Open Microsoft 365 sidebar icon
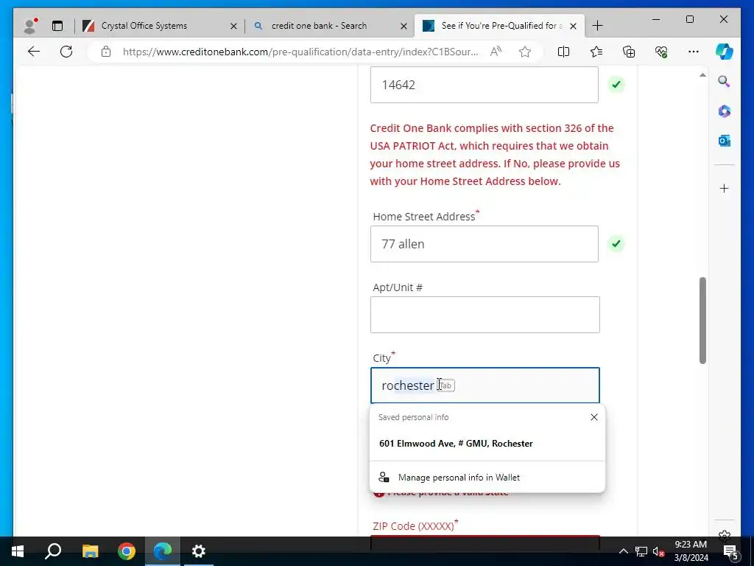This screenshot has width=754, height=566. pos(725,111)
